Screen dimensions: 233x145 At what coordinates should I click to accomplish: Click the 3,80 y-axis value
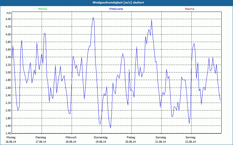(8, 42)
